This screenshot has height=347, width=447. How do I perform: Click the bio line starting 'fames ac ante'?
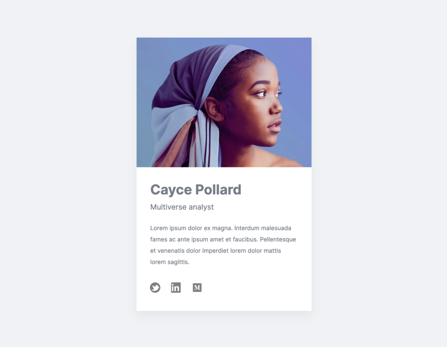(x=223, y=239)
